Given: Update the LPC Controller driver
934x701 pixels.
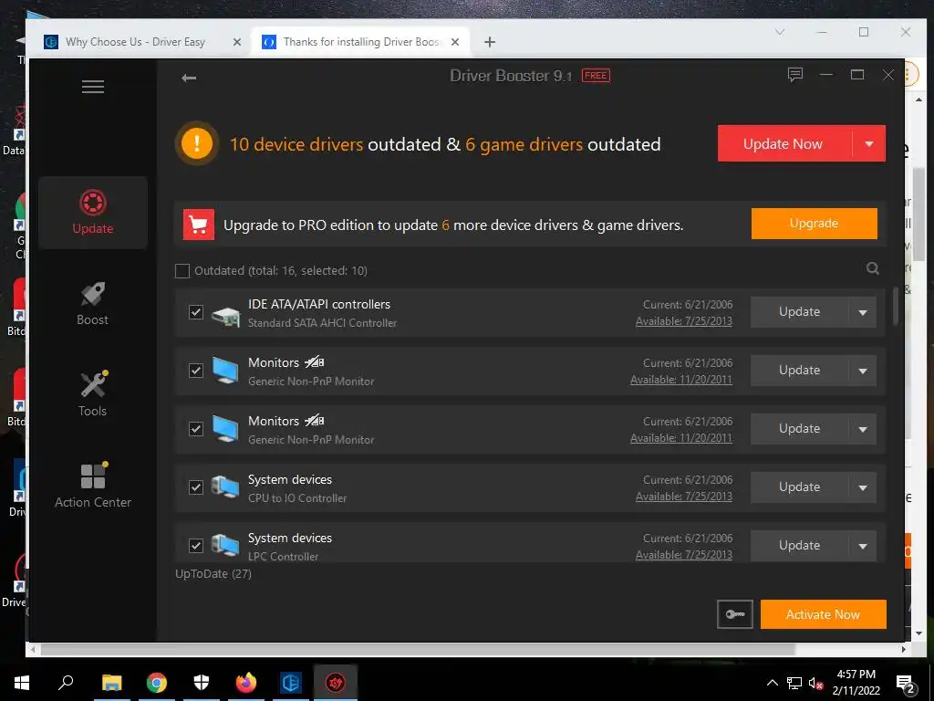Looking at the screenshot, I should click(799, 546).
